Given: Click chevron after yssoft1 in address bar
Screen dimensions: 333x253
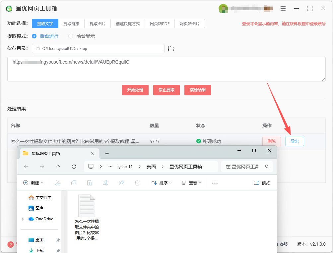Looking at the screenshot, I should [x=140, y=167].
